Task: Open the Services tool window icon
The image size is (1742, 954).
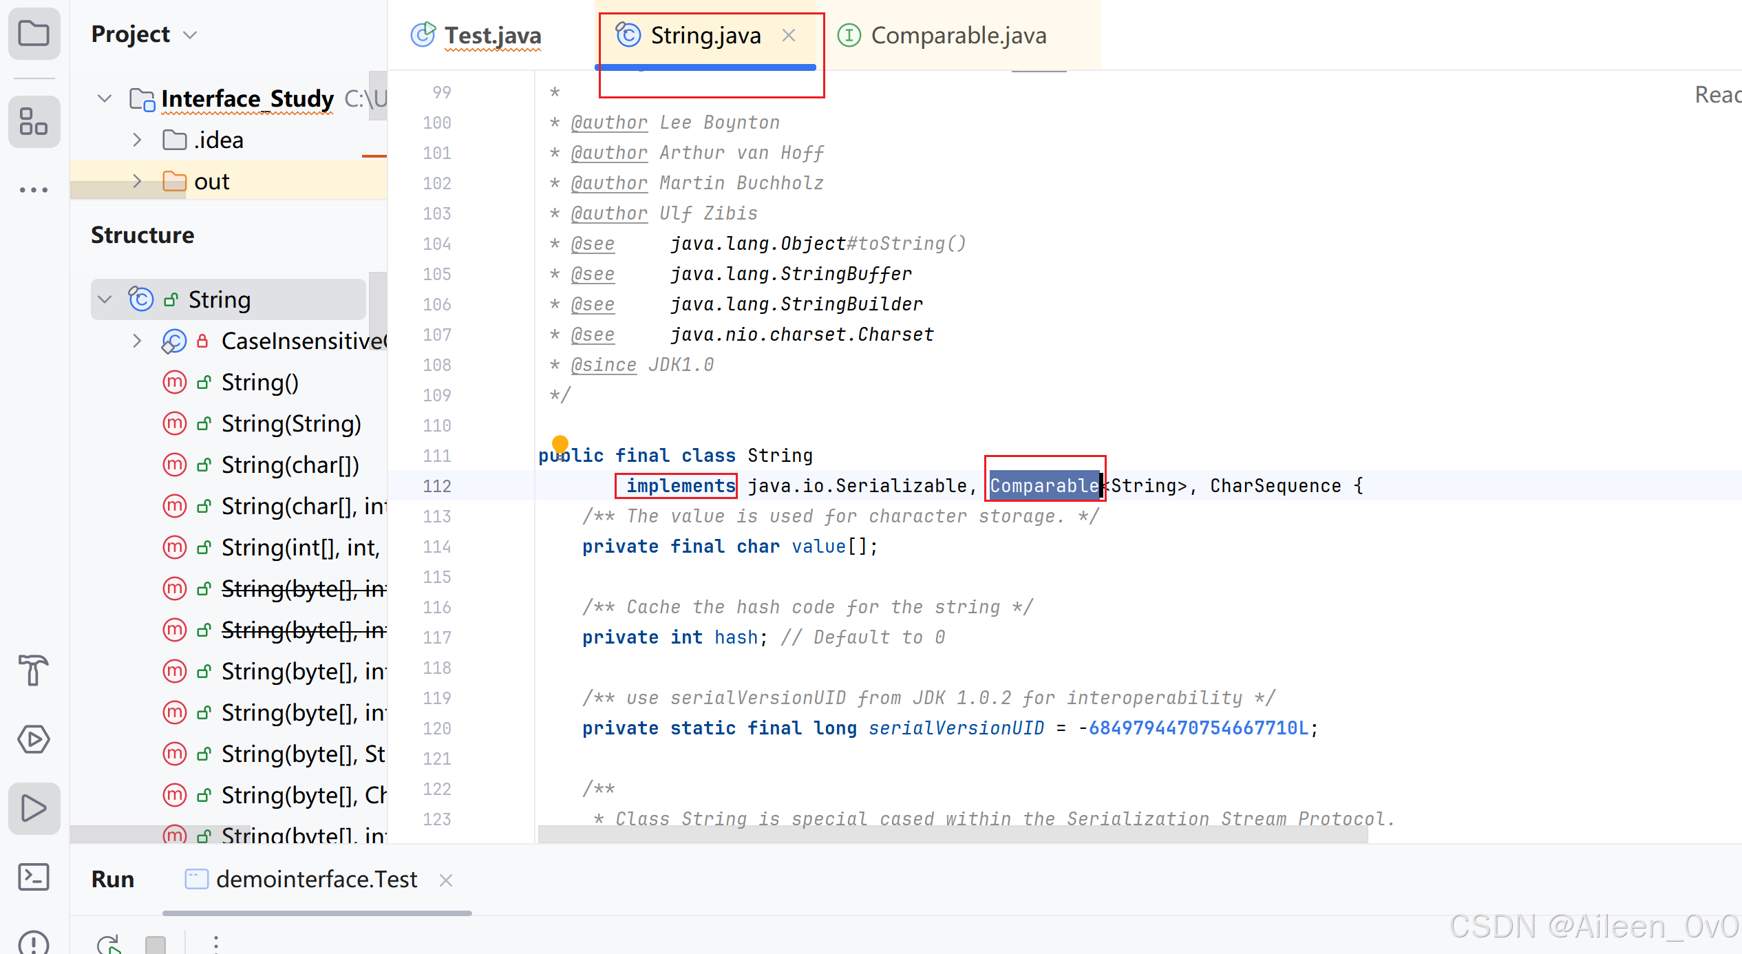Action: pyautogui.click(x=34, y=739)
